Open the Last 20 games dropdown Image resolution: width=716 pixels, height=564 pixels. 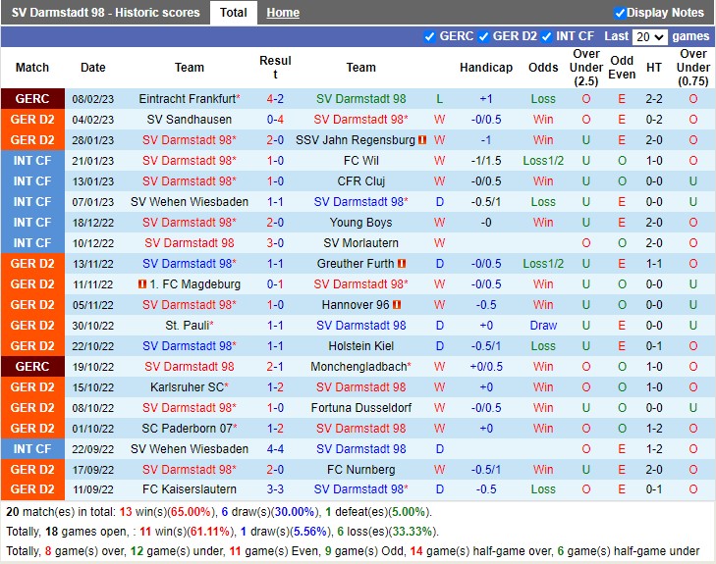tap(648, 36)
